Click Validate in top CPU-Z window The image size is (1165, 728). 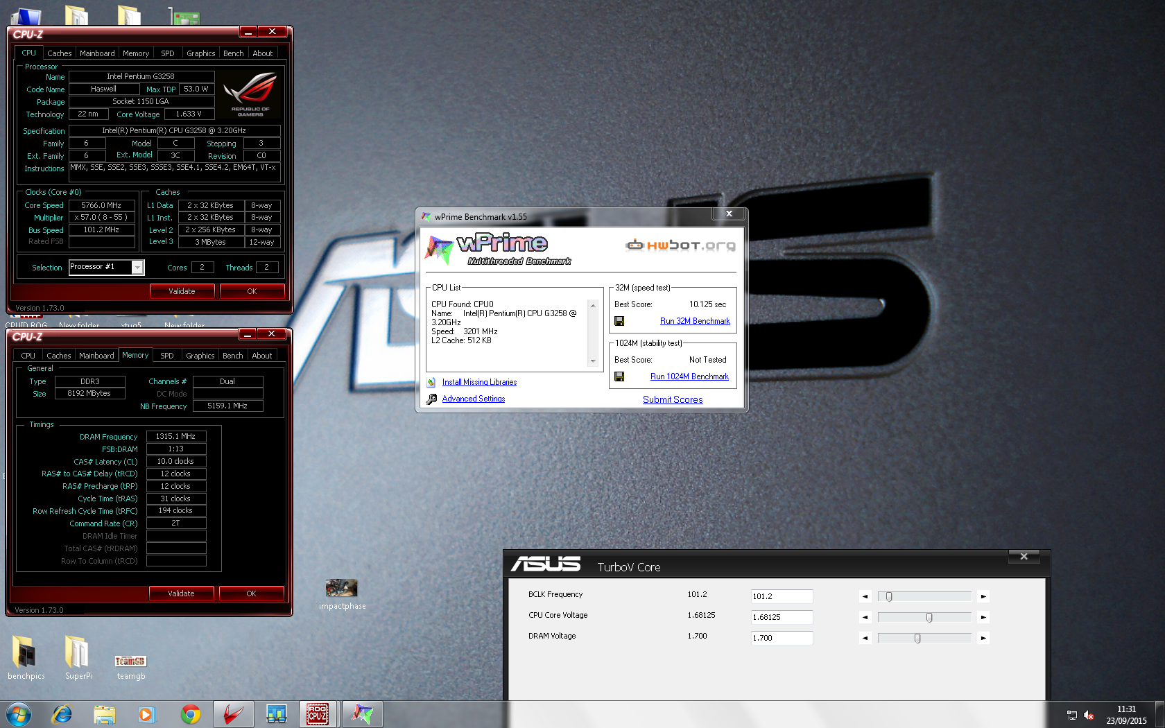tap(182, 291)
